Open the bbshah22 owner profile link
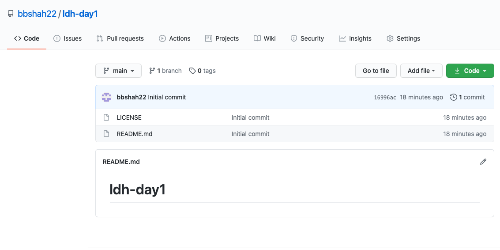This screenshot has height=250, width=500. click(37, 14)
